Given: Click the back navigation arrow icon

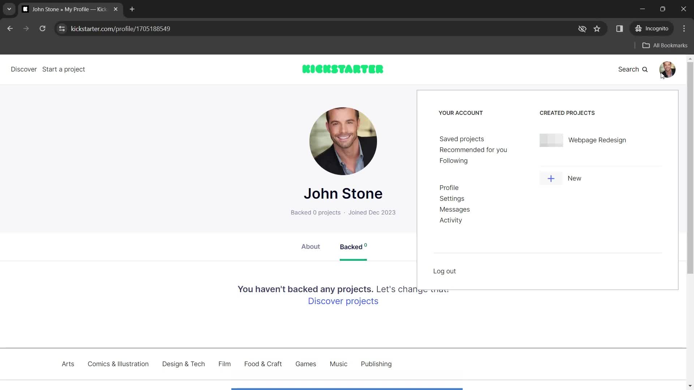Looking at the screenshot, I should click(10, 29).
